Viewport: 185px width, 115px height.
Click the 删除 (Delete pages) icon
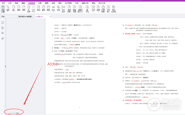coord(19,7)
